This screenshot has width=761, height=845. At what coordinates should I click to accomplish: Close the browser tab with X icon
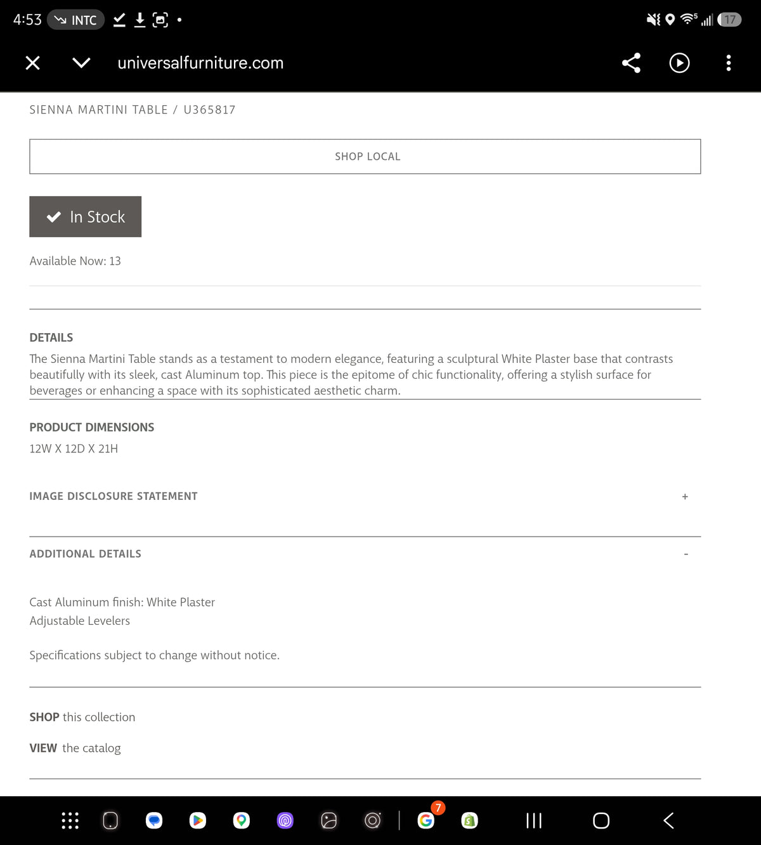[32, 63]
